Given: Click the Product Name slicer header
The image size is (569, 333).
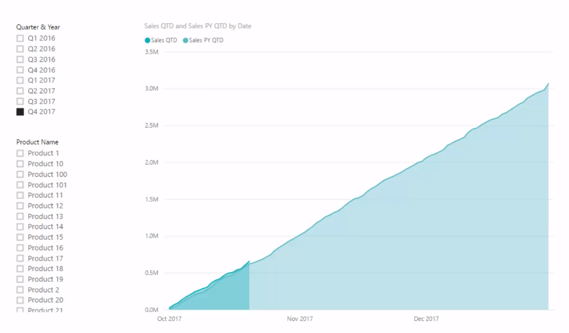Looking at the screenshot, I should click(x=37, y=142).
